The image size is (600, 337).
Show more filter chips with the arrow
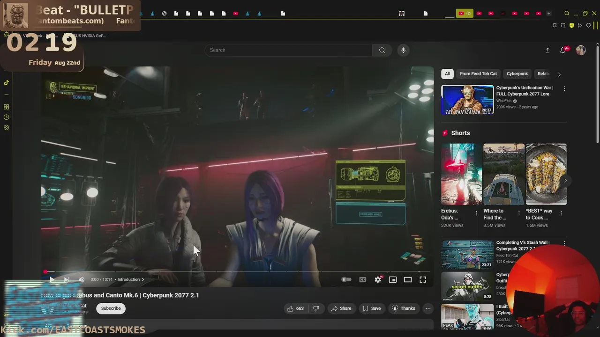(559, 74)
